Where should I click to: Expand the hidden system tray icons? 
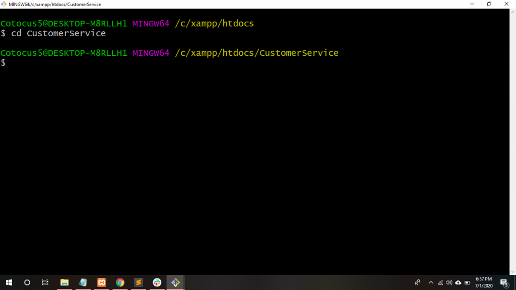(431, 282)
